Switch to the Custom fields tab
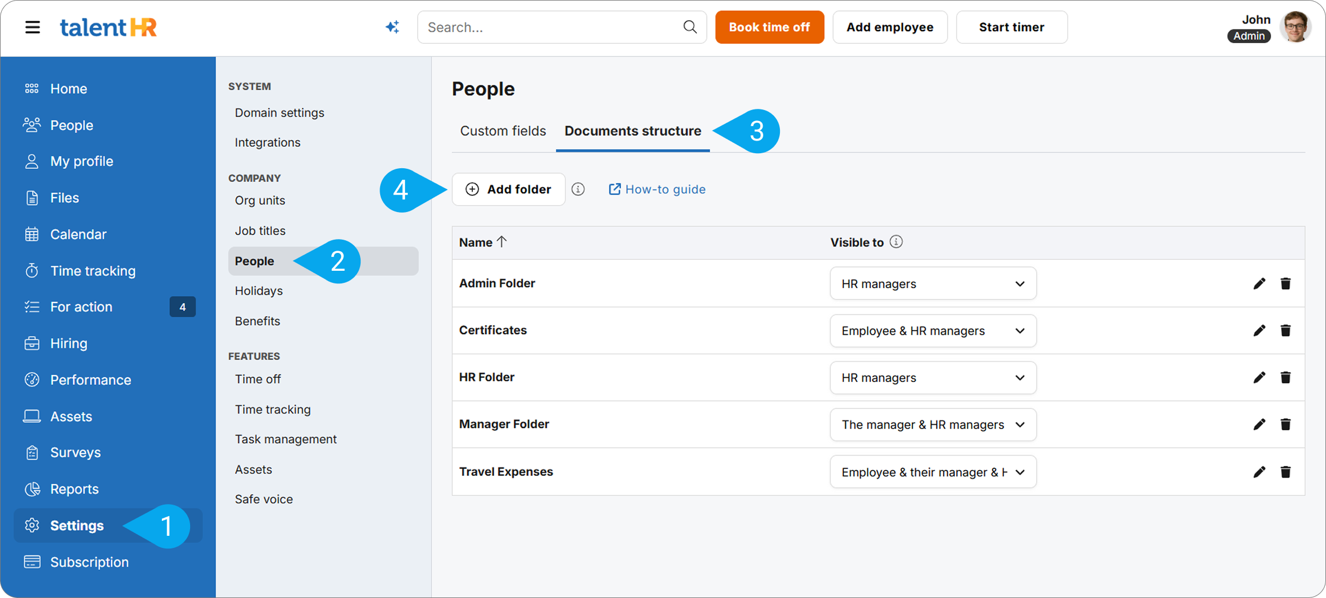The width and height of the screenshot is (1326, 598). click(x=502, y=131)
